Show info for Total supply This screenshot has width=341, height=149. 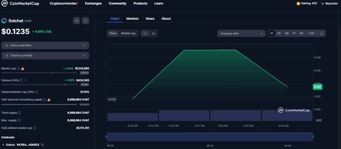click(19, 113)
